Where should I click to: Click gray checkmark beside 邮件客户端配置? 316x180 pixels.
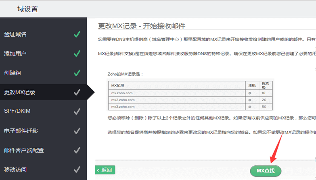(x=77, y=150)
